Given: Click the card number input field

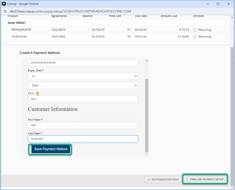Looking at the screenshot, I should (x=83, y=63).
